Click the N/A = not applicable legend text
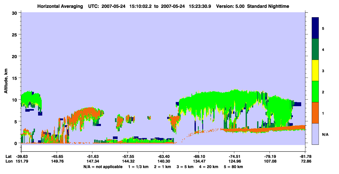 pyautogui.click(x=103, y=167)
